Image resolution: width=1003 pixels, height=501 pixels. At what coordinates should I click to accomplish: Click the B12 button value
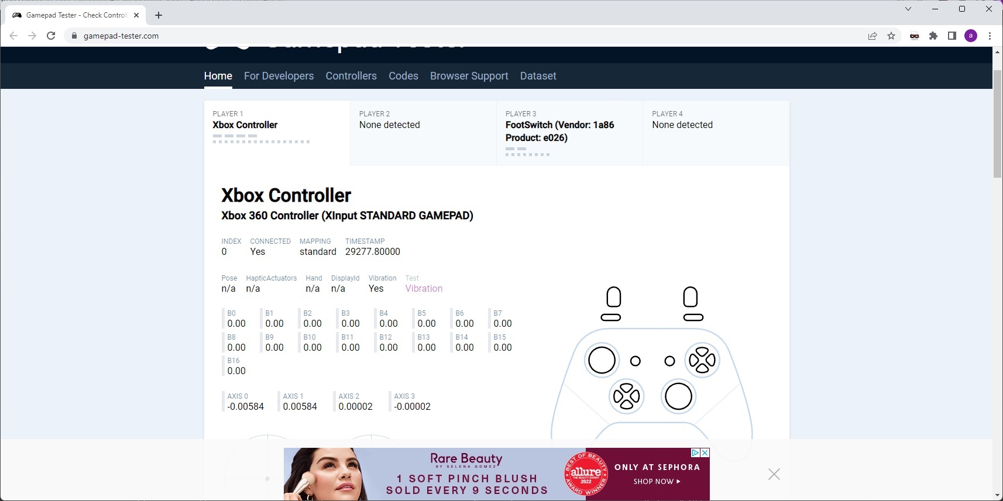pos(389,348)
